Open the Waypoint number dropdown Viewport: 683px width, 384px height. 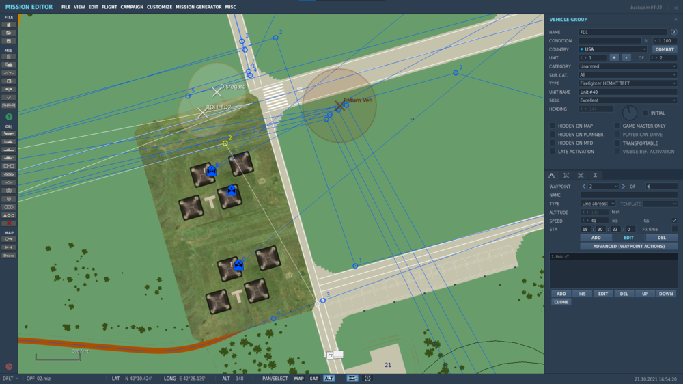[603, 186]
